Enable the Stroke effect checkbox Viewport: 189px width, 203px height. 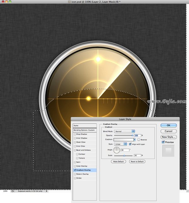coord(75,178)
